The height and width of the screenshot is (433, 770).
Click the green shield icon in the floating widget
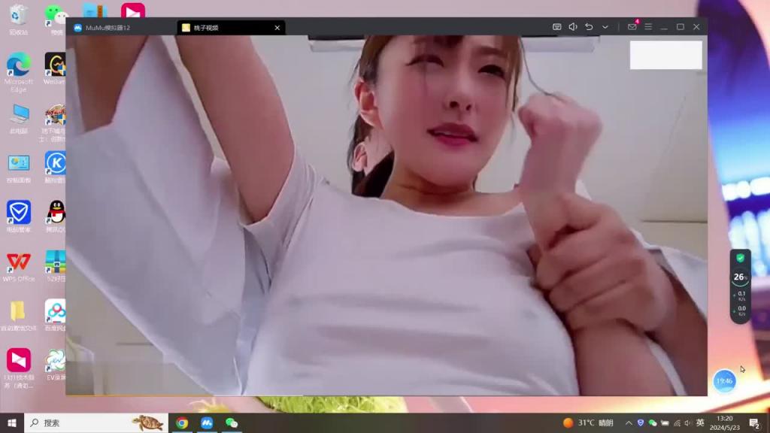click(x=740, y=258)
